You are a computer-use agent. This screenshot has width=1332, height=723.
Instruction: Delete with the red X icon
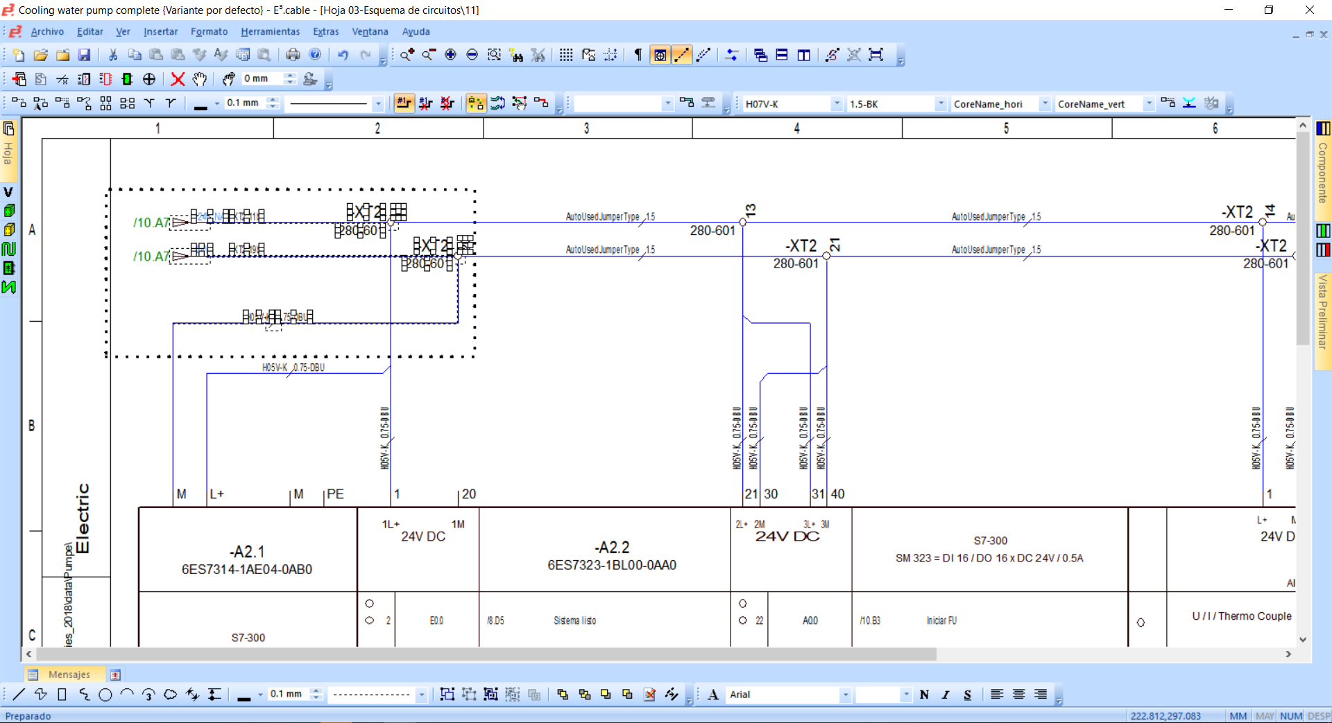coord(178,79)
